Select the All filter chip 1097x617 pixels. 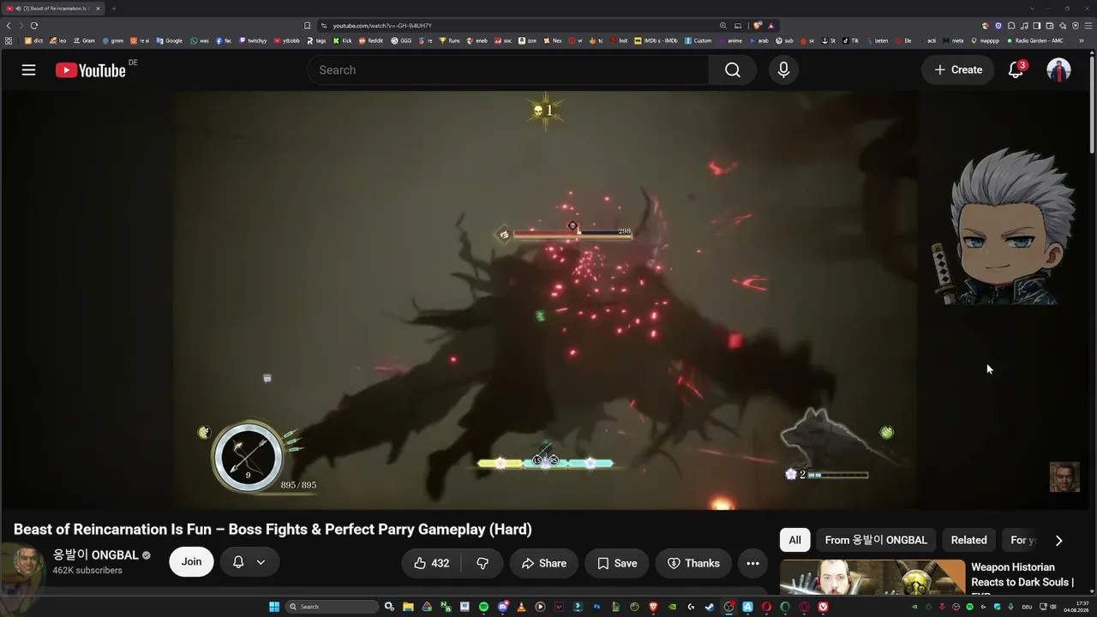pyautogui.click(x=794, y=540)
